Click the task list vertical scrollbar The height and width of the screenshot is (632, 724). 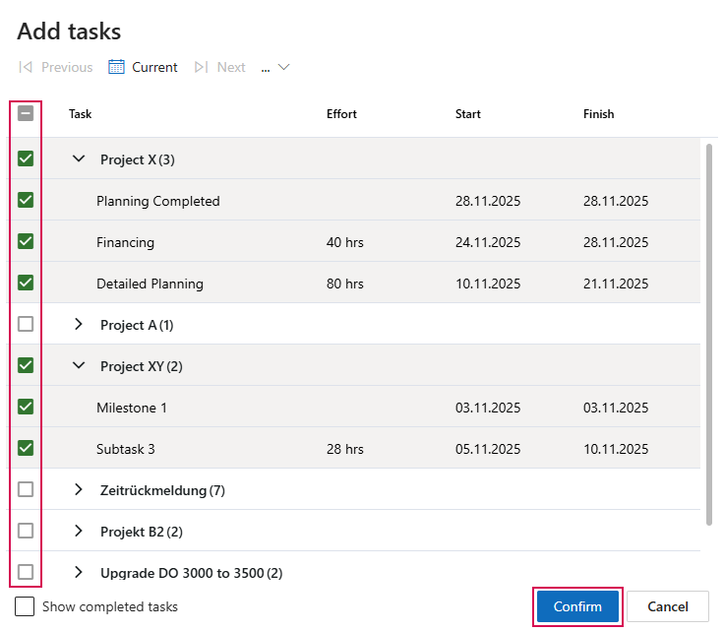pos(709,335)
